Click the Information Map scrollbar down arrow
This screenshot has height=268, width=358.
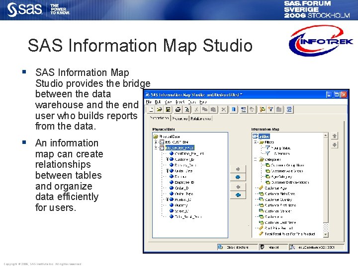[326, 234]
